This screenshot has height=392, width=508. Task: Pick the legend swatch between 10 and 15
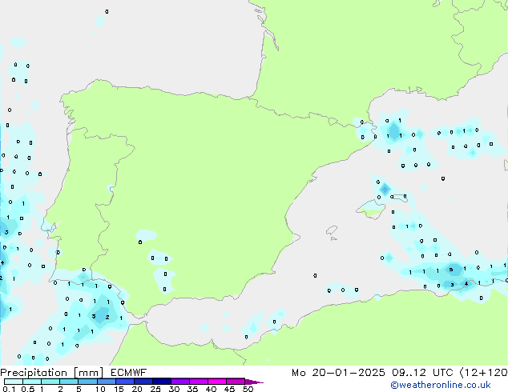[x=106, y=382]
